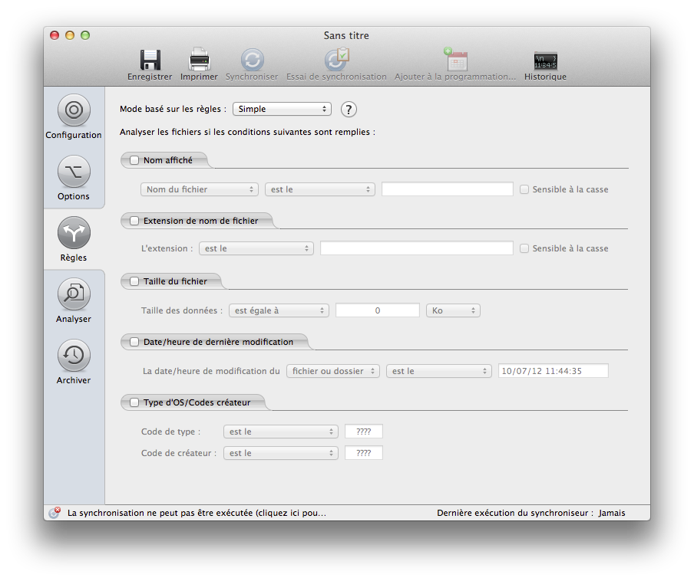Click the Code de créateur ???? field
The width and height of the screenshot is (694, 581).
coord(364,453)
